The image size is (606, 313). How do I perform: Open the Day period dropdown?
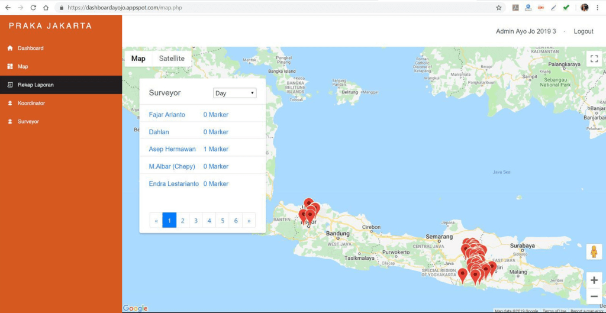click(234, 93)
